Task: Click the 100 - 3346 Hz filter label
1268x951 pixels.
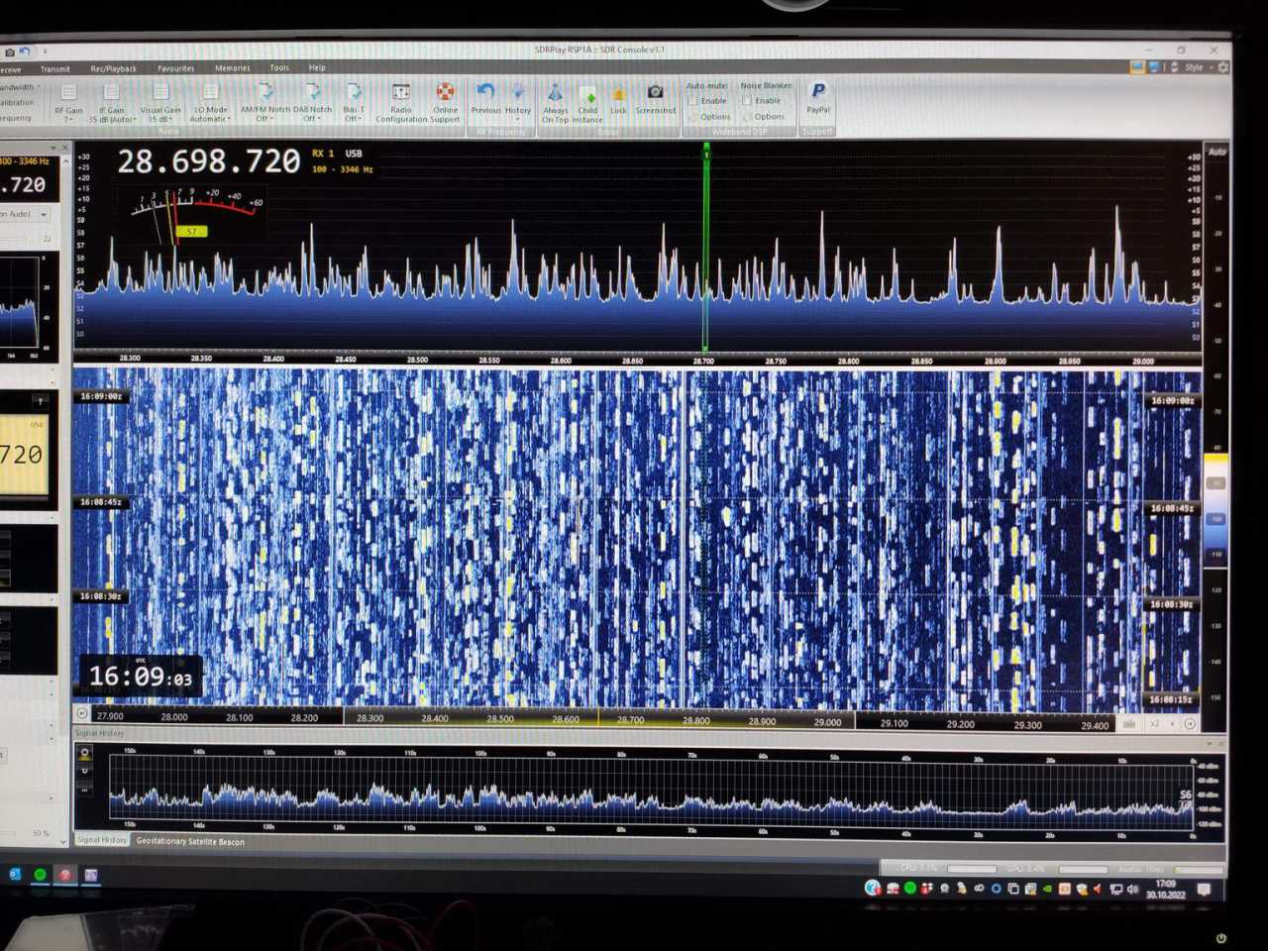Action: tap(343, 169)
